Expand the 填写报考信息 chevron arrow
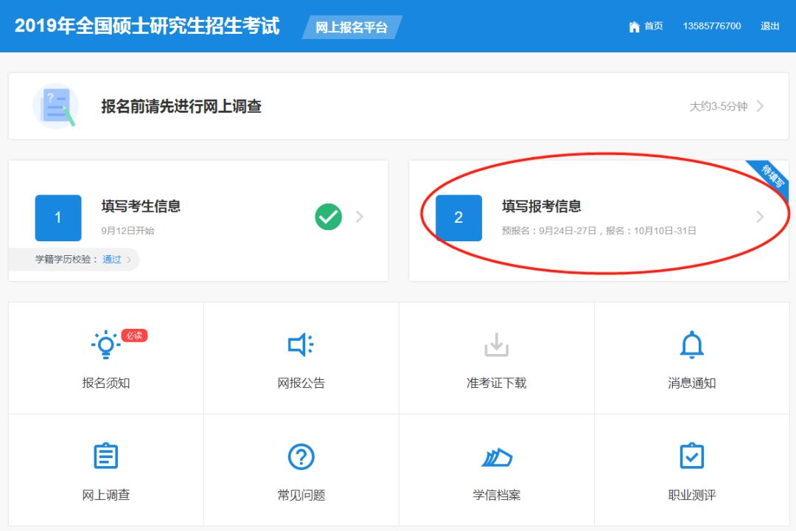 point(760,217)
